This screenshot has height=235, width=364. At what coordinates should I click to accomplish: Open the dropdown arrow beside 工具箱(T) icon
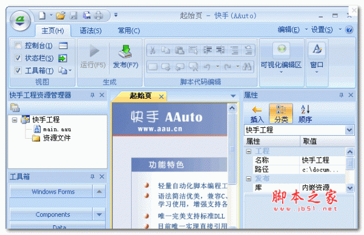(70, 70)
